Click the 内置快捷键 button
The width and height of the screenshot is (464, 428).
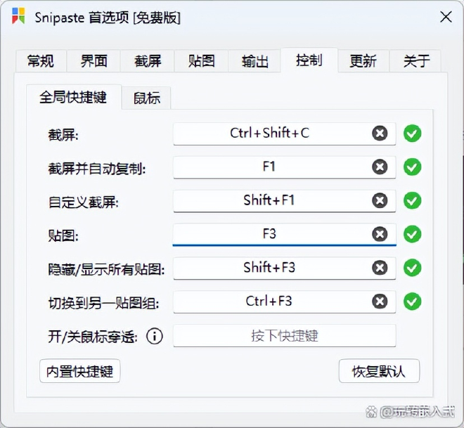(80, 371)
